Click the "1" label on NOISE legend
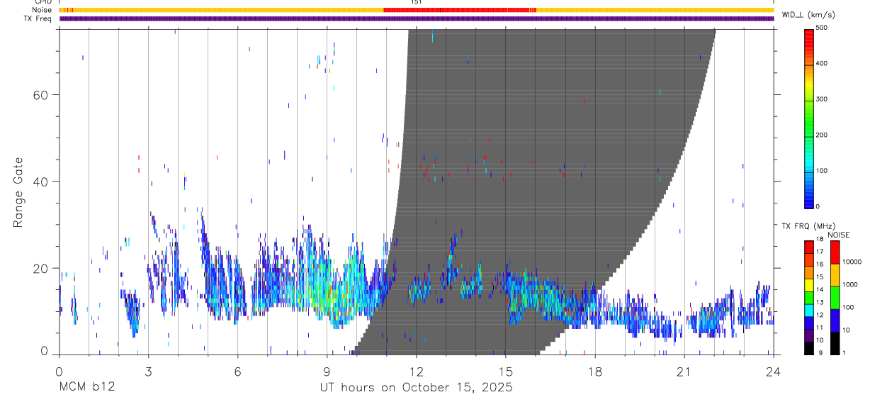 pos(844,352)
